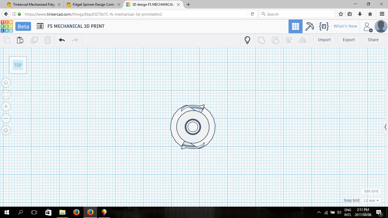Screen dimensions: 388x218
Task: Expand the collapsed shapes panel arrow
Action: coord(385,127)
